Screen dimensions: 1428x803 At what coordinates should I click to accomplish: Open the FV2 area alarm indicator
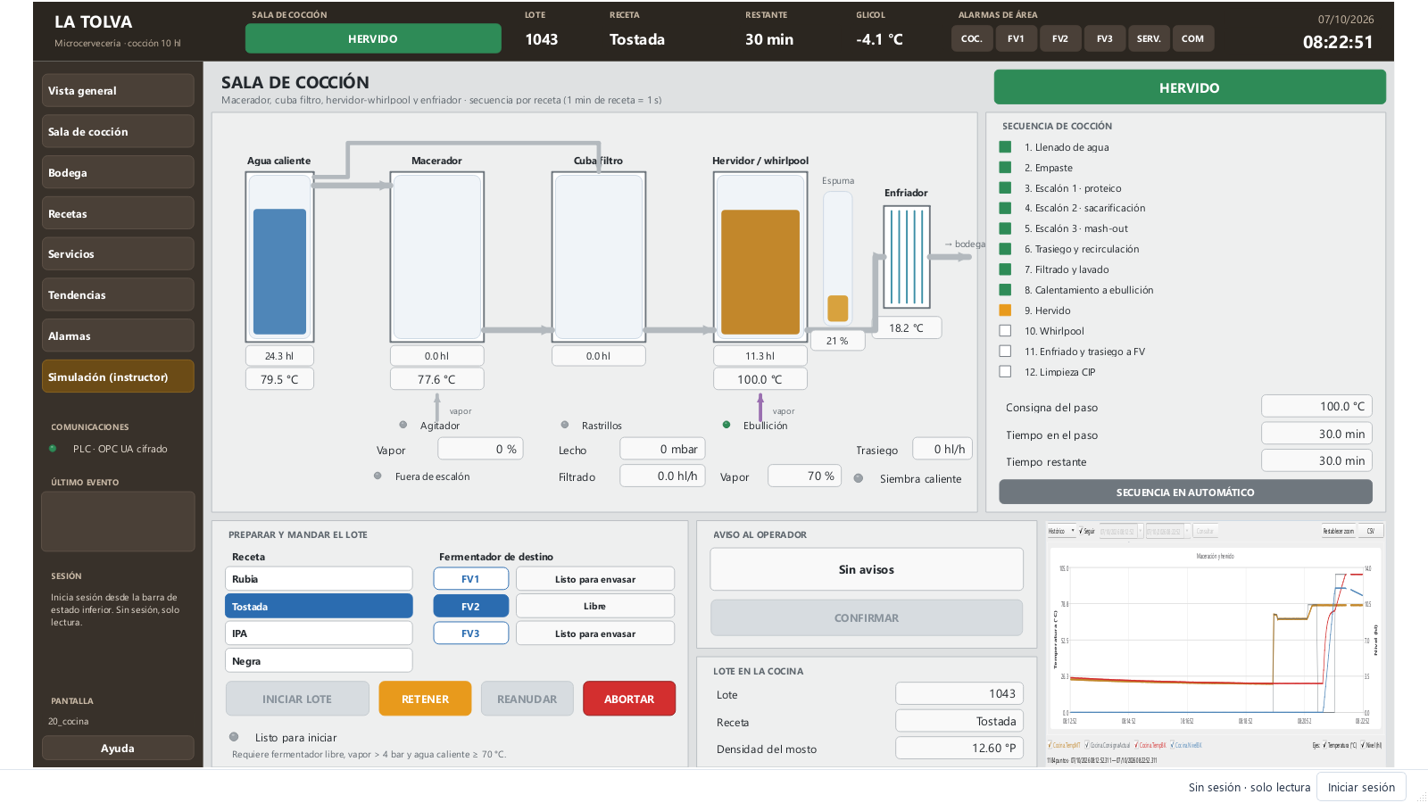click(x=1059, y=38)
